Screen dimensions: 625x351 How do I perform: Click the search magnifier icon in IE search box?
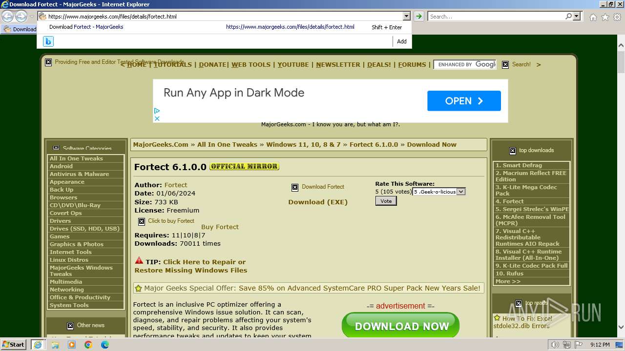568,16
